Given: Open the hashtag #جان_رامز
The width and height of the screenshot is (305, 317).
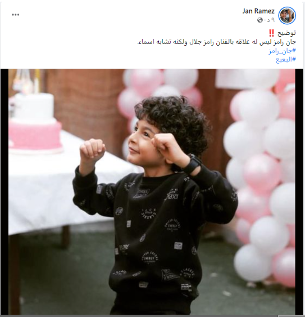Looking at the screenshot, I should [x=282, y=51].
